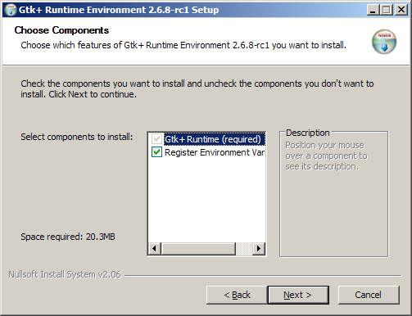This screenshot has height=316, width=412.
Task: Click empty area of components list
Action: [206, 199]
